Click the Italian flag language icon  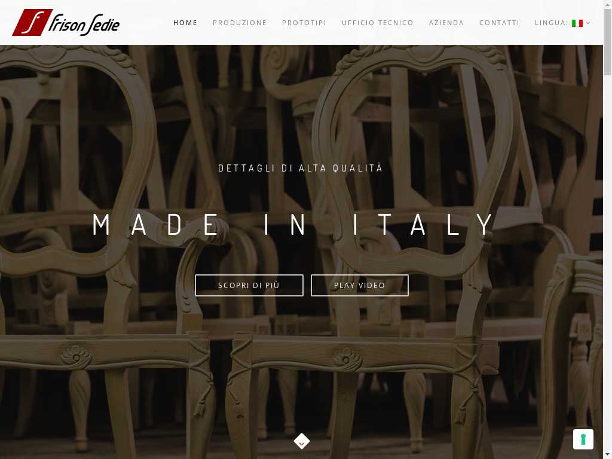coord(577,23)
